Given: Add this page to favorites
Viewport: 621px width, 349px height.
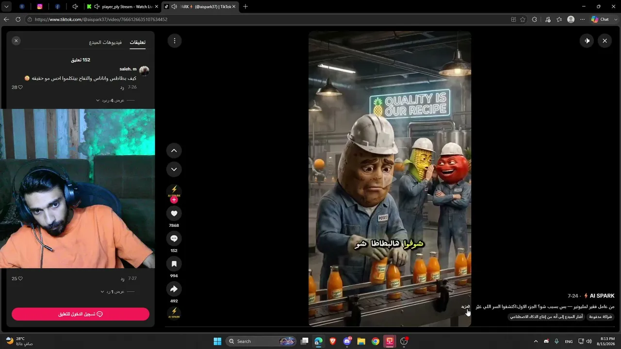Looking at the screenshot, I should [523, 19].
